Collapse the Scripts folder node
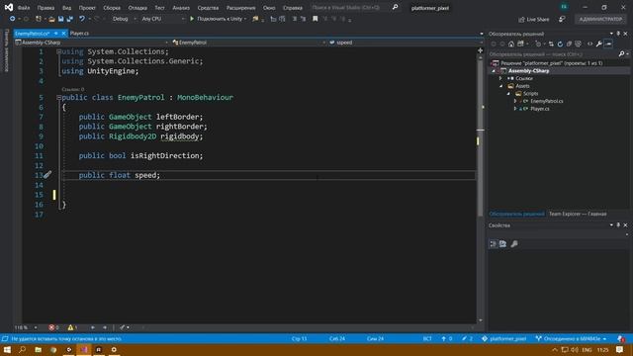633x356 pixels. tap(508, 94)
